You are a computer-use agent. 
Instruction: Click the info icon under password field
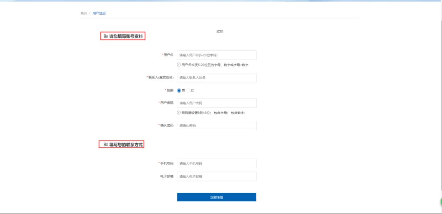coord(179,113)
